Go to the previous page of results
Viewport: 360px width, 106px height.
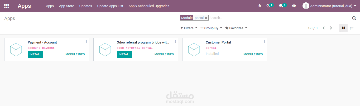point(324,28)
